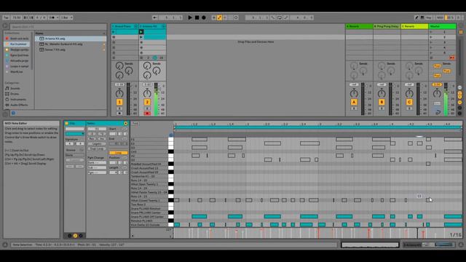466x262 pixels.
Task: Arm the Arizona Kit track for recording
Action: [x=147, y=114]
